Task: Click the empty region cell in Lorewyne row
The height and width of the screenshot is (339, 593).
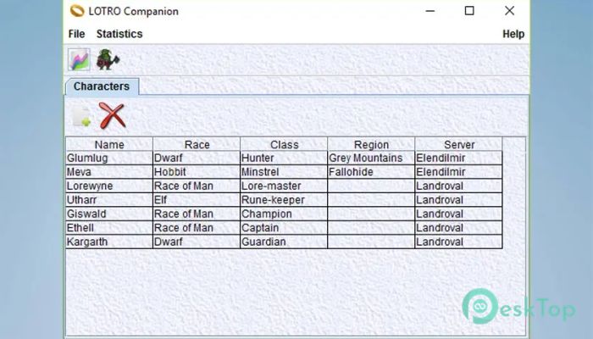Action: click(x=371, y=186)
